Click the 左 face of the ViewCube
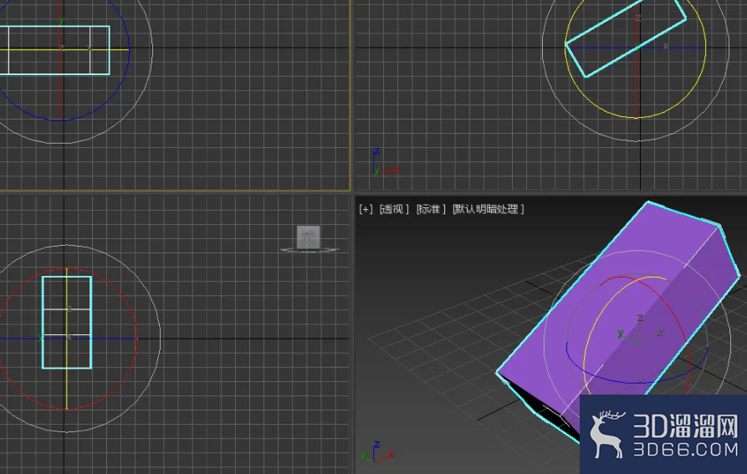The image size is (747, 474). coord(308,237)
